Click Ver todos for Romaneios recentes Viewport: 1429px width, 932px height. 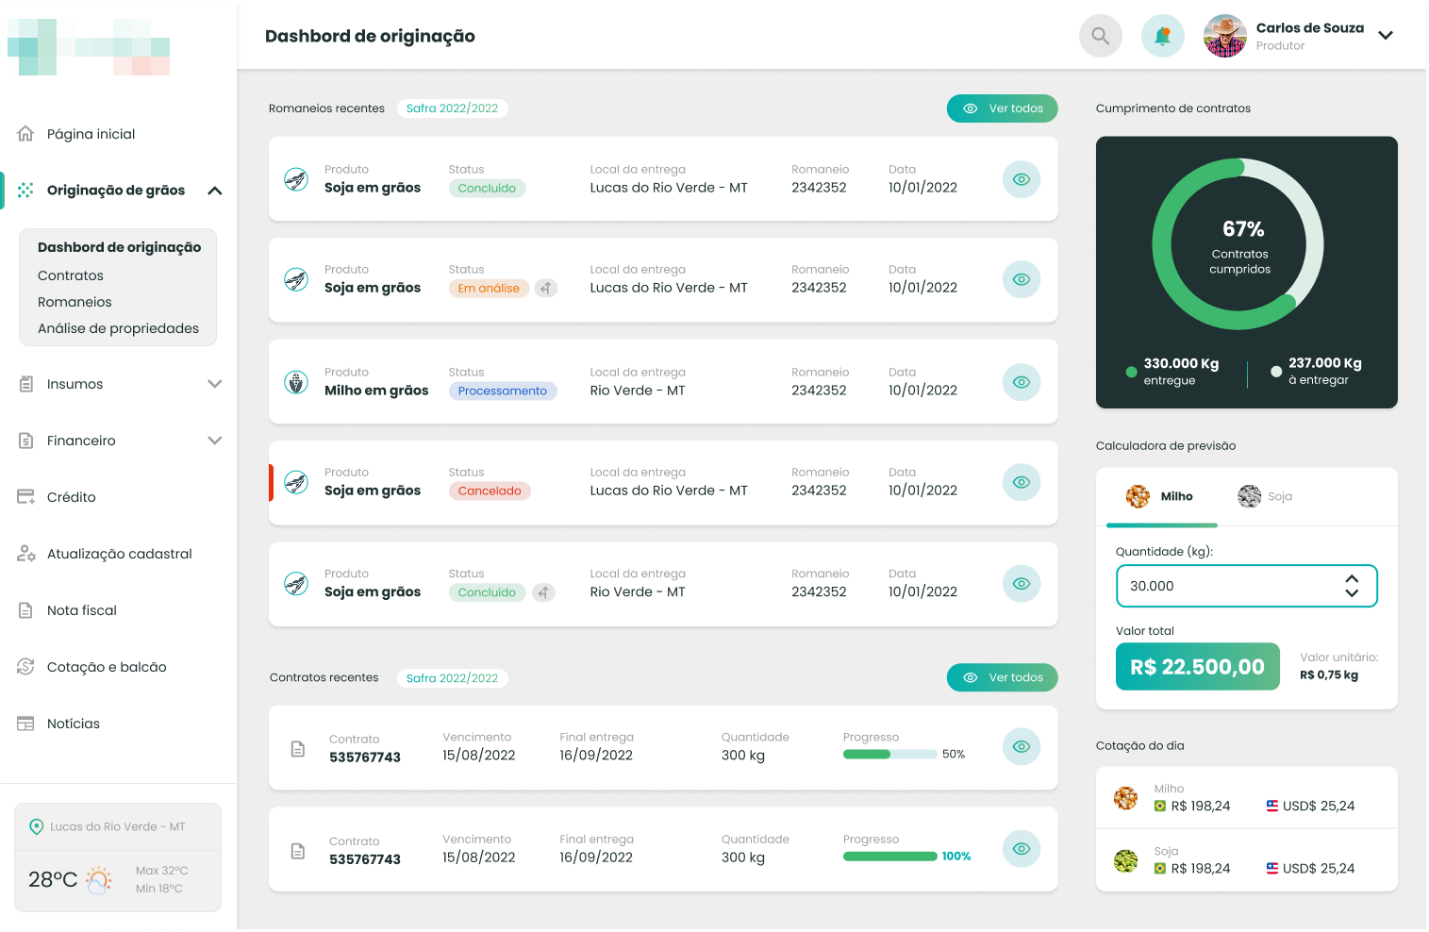1002,108
